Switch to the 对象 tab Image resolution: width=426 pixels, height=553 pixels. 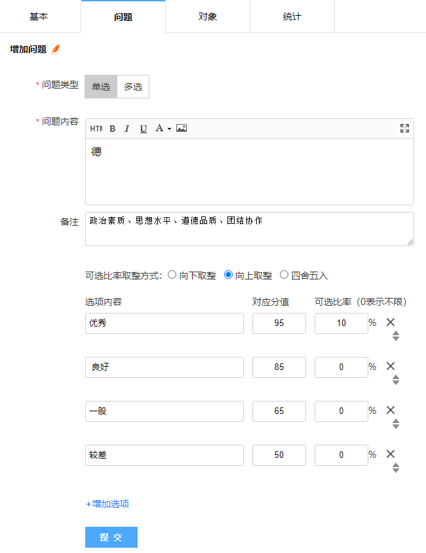point(208,16)
